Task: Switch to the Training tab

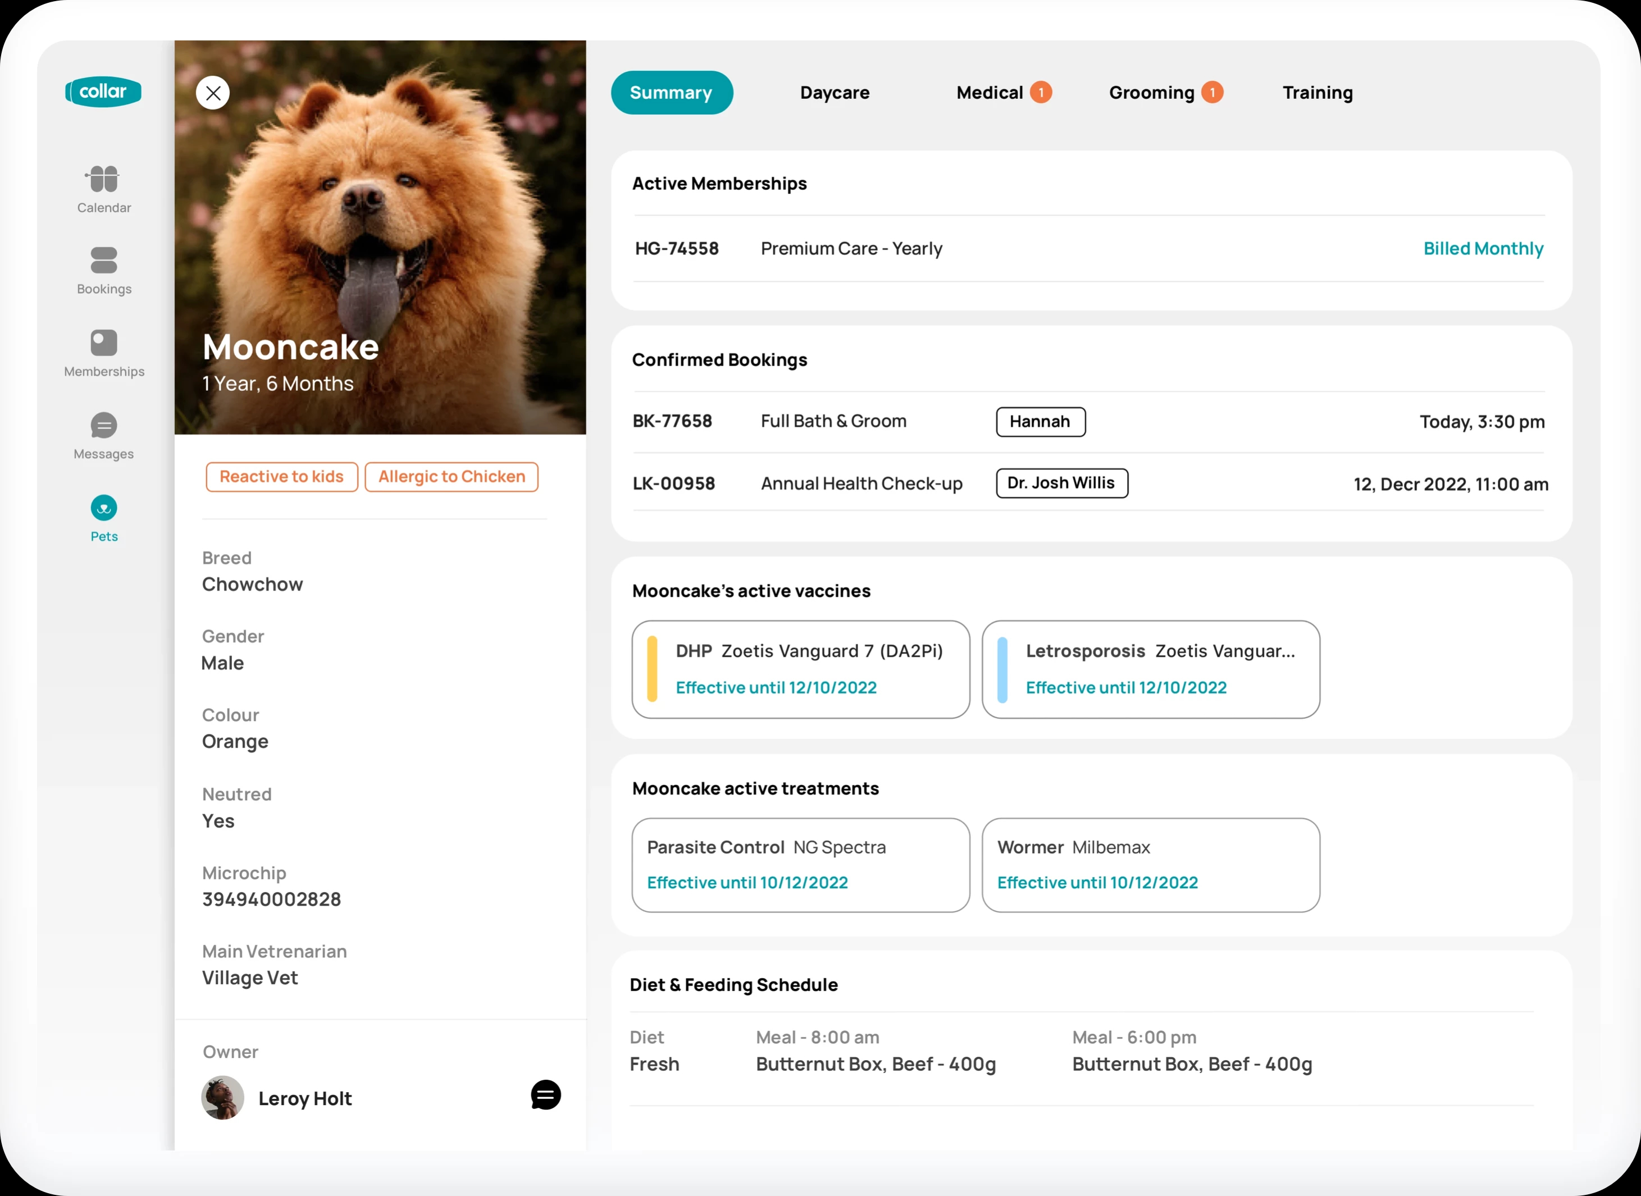Action: point(1318,93)
